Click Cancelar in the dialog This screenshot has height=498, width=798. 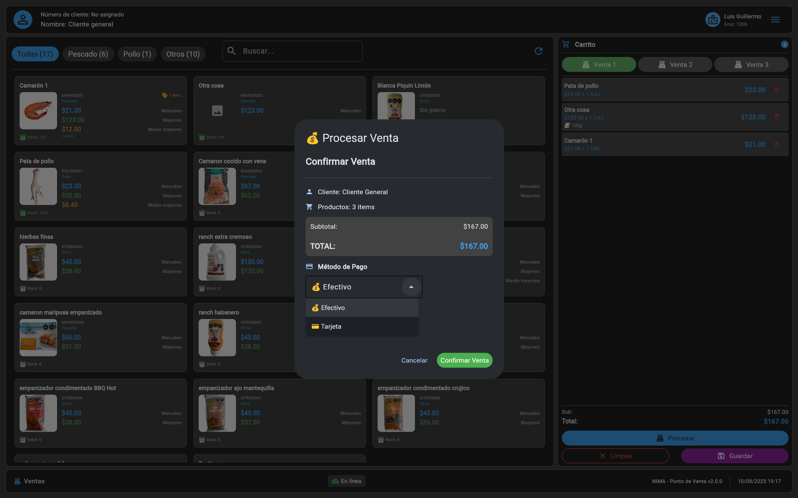pyautogui.click(x=414, y=360)
